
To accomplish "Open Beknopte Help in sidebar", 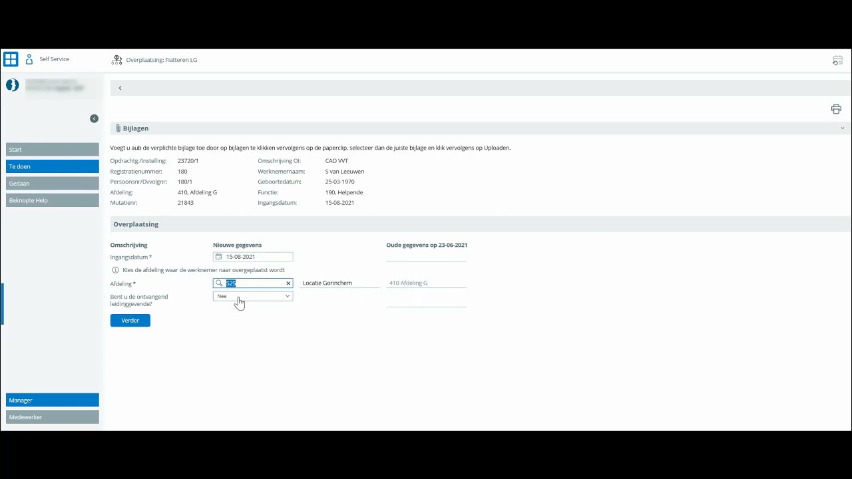I will 53,200.
